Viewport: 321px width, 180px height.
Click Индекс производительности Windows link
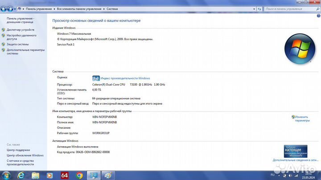(x=125, y=78)
